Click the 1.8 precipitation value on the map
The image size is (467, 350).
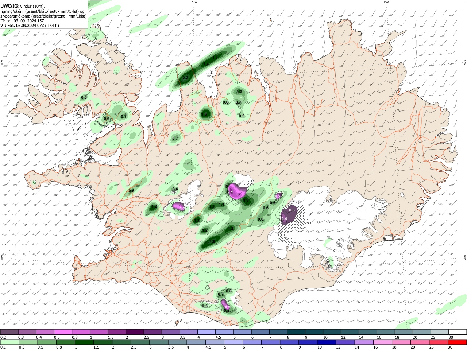pyautogui.click(x=212, y=241)
